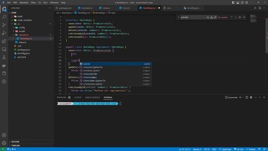The image size is (268, 151).
Task: Select the Explorer files icon
Action: (x=4, y=9)
